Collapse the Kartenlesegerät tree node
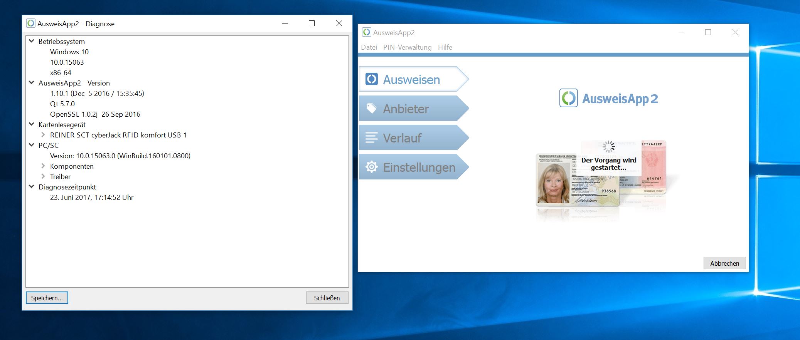This screenshot has height=340, width=800. coord(32,124)
